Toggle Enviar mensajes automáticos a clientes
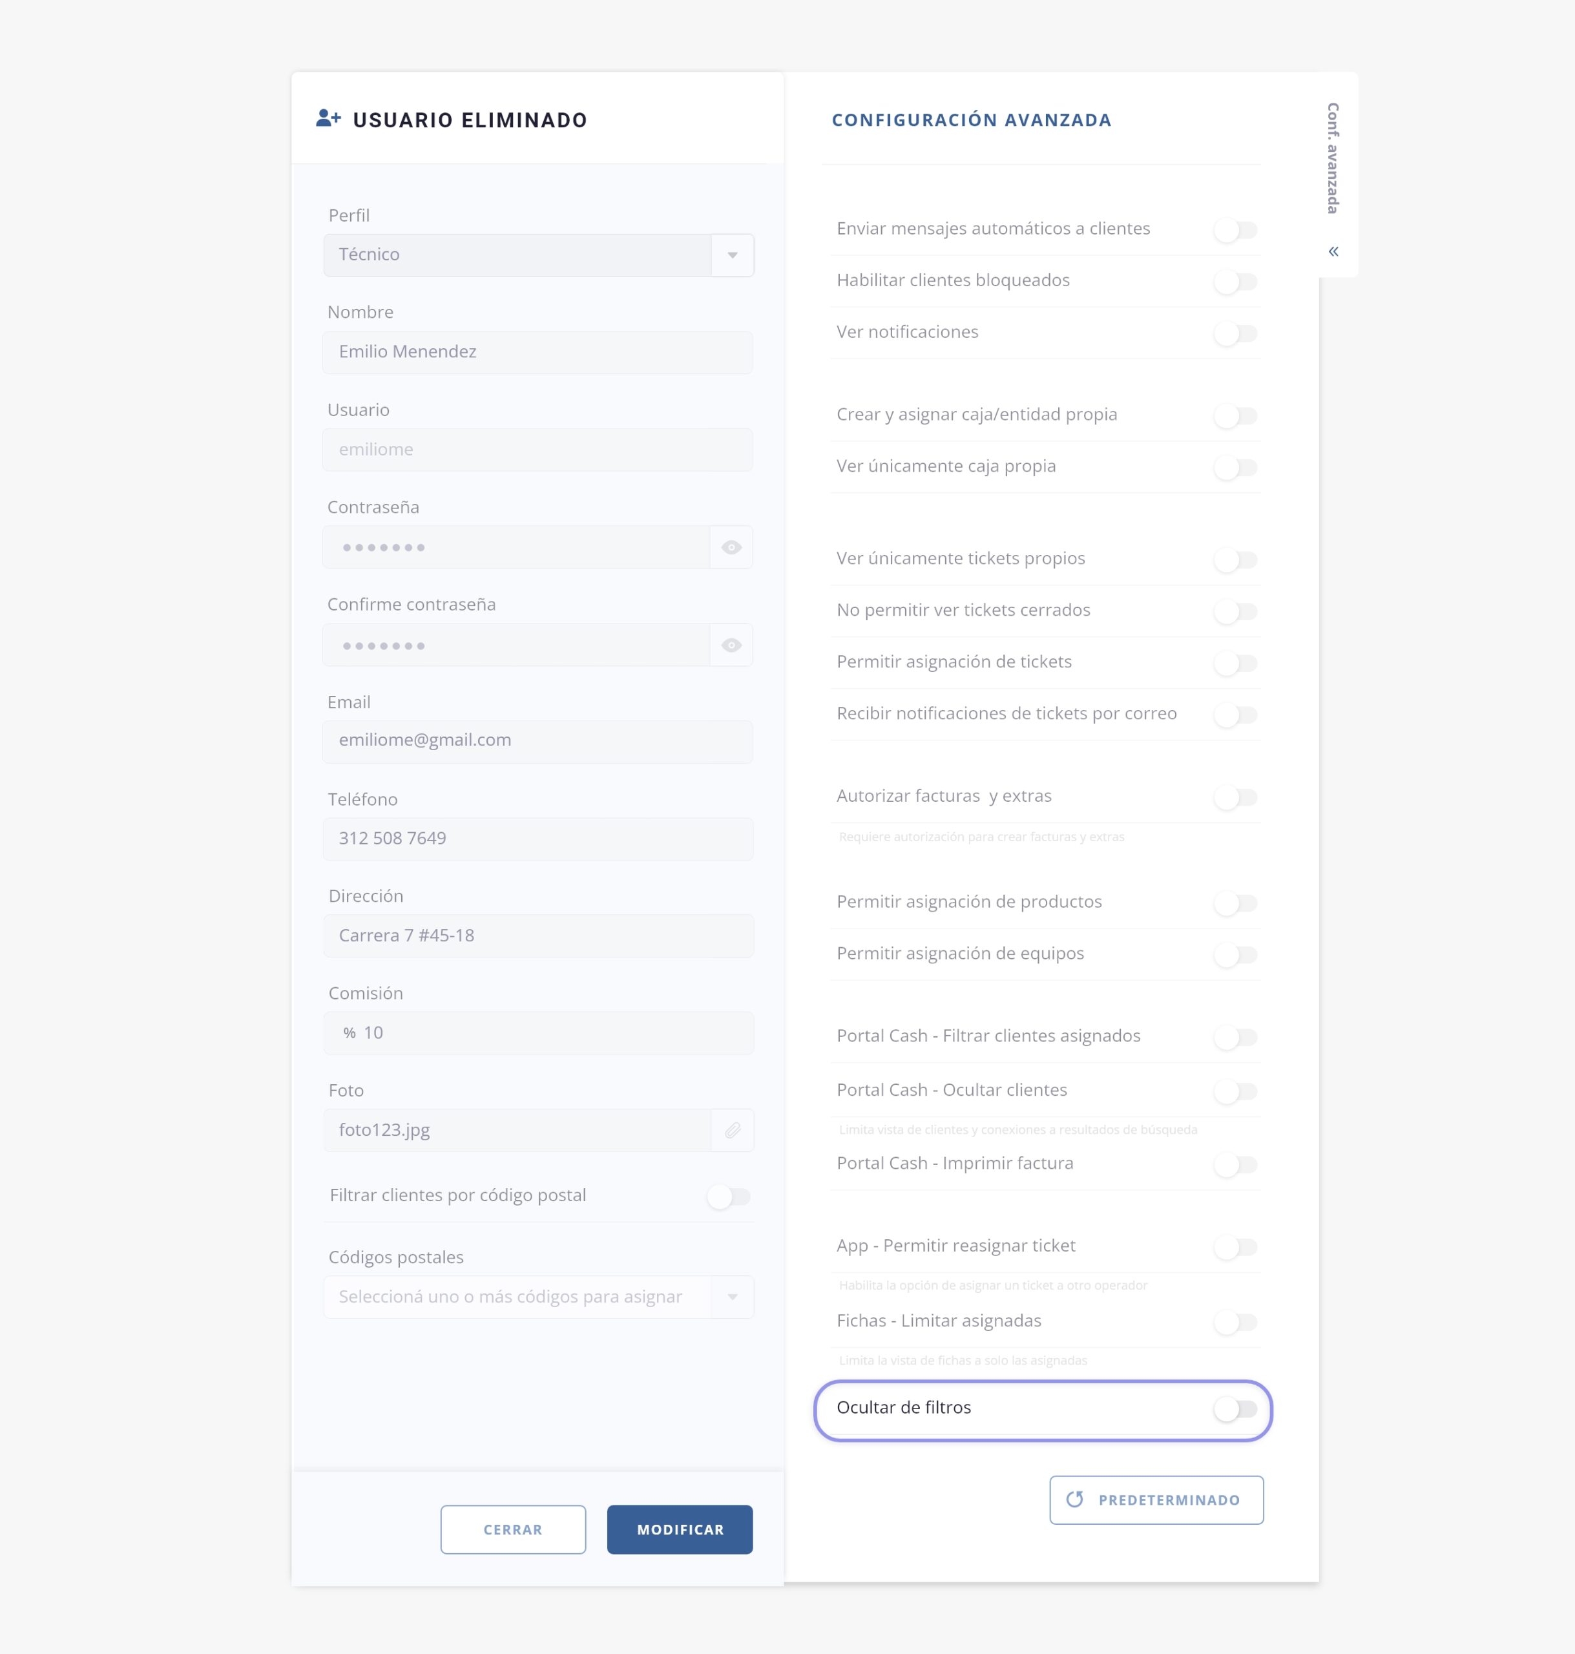Viewport: 1575px width, 1654px height. click(x=1236, y=230)
